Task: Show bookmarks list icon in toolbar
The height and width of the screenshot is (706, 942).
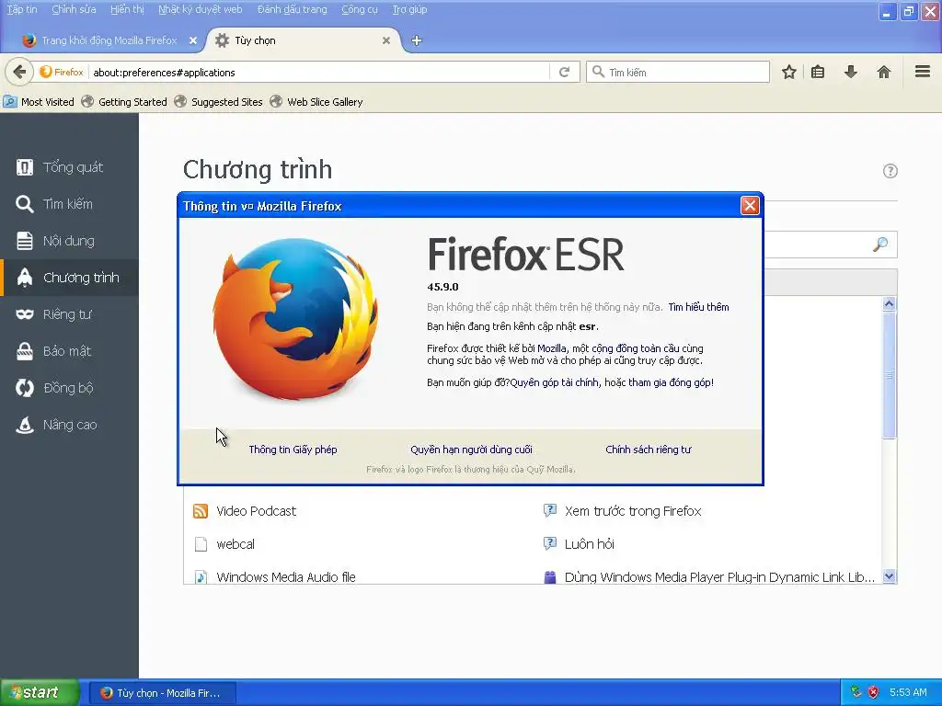Action: (x=818, y=72)
